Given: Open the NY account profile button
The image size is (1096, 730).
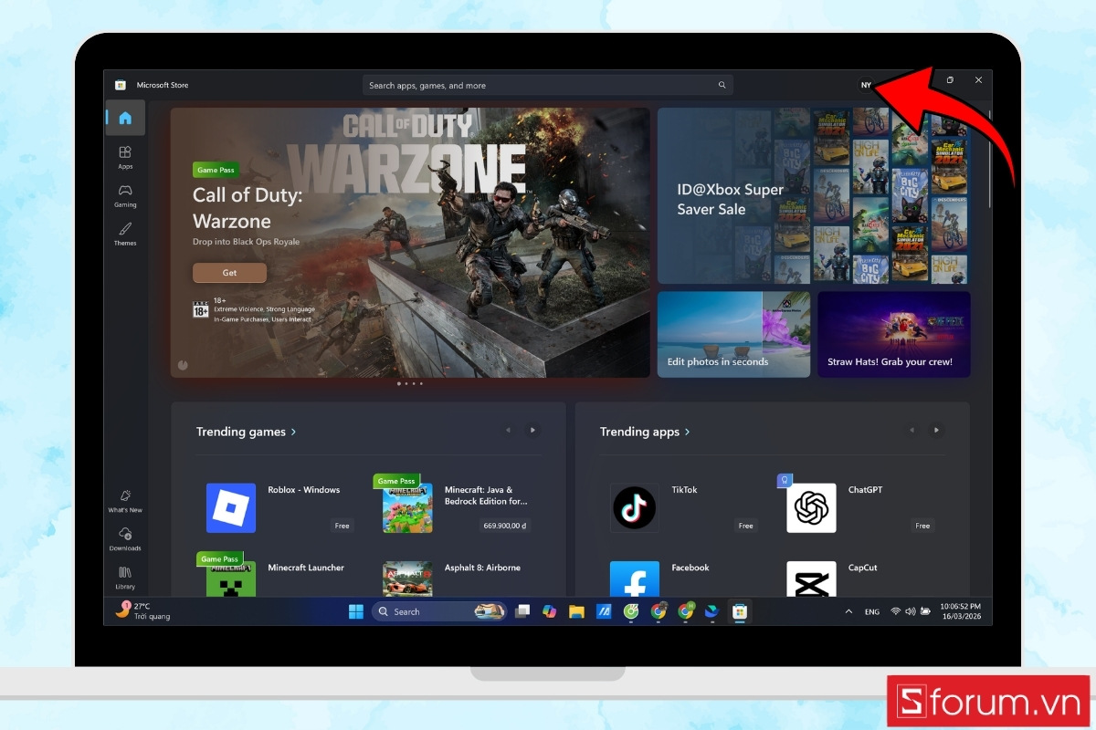Looking at the screenshot, I should tap(866, 85).
